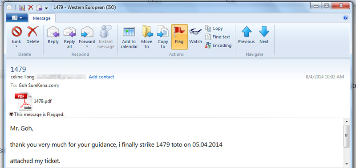The width and height of the screenshot is (356, 168).
Task: Select the Message ribbon tab
Action: coord(42,18)
